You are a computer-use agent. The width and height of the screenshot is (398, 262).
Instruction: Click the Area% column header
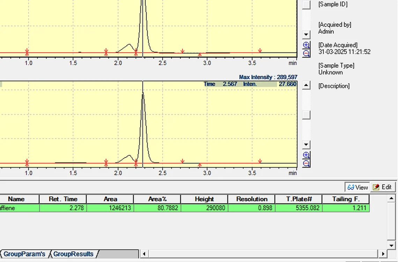point(157,199)
